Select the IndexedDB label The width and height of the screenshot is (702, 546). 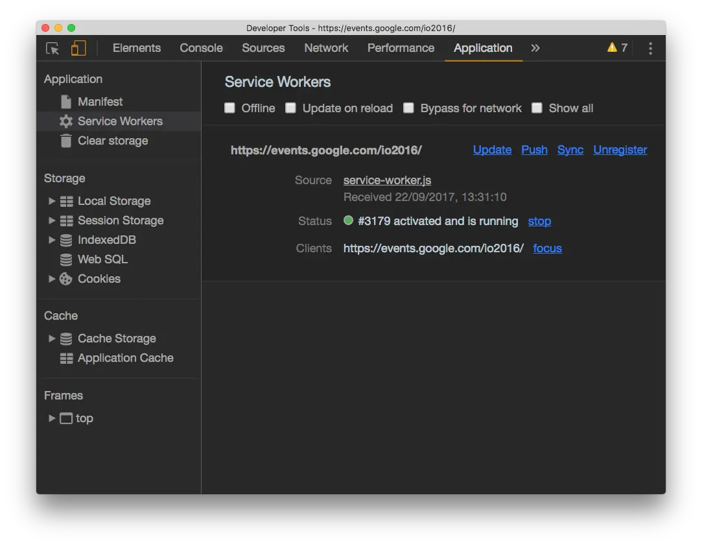(x=107, y=240)
